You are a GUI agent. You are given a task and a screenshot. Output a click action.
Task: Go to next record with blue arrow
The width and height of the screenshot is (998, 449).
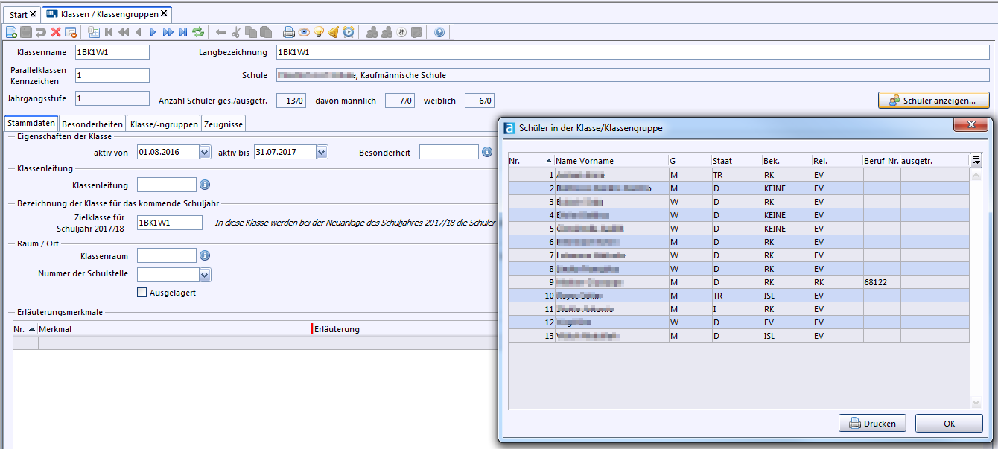[x=153, y=32]
